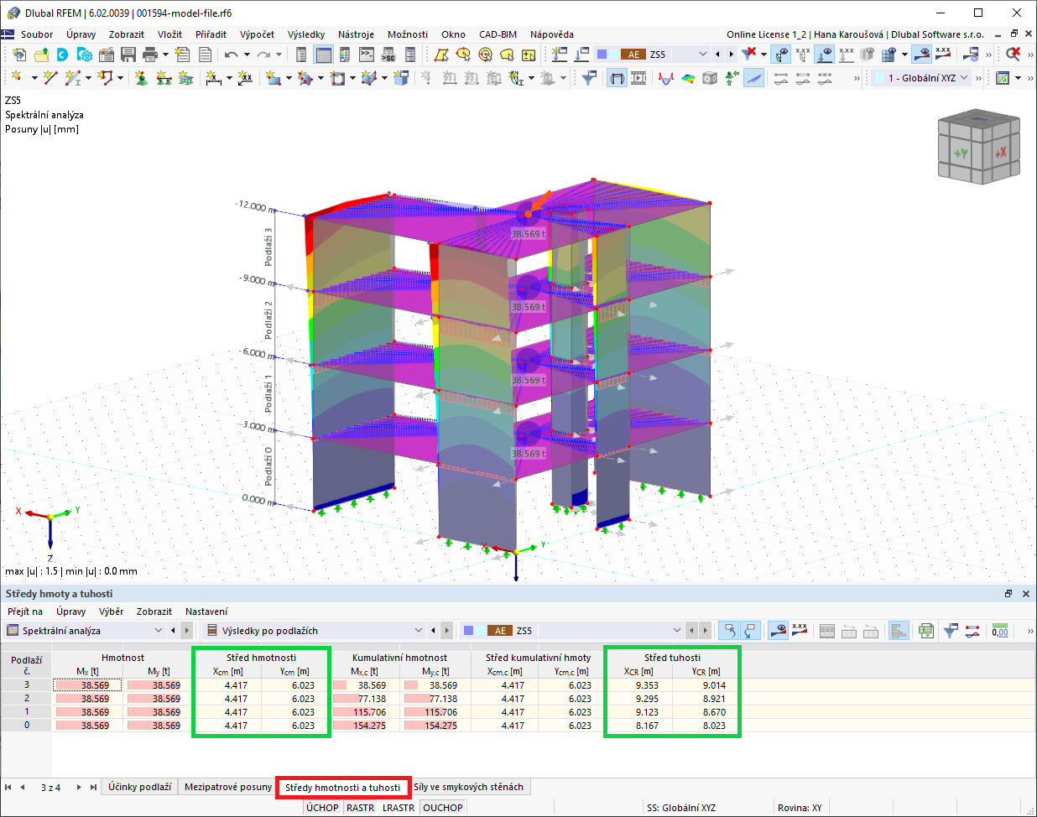This screenshot has height=817, width=1037.
Task: Click the New model icon
Action: (19, 55)
